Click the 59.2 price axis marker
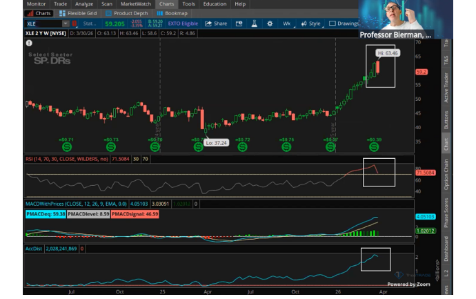The image size is (476, 299). click(422, 72)
